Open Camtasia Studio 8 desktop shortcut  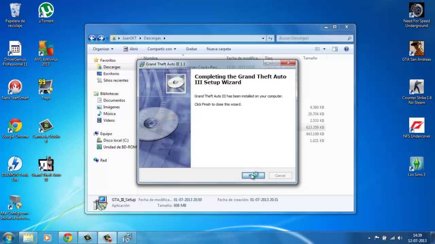pos(46,131)
